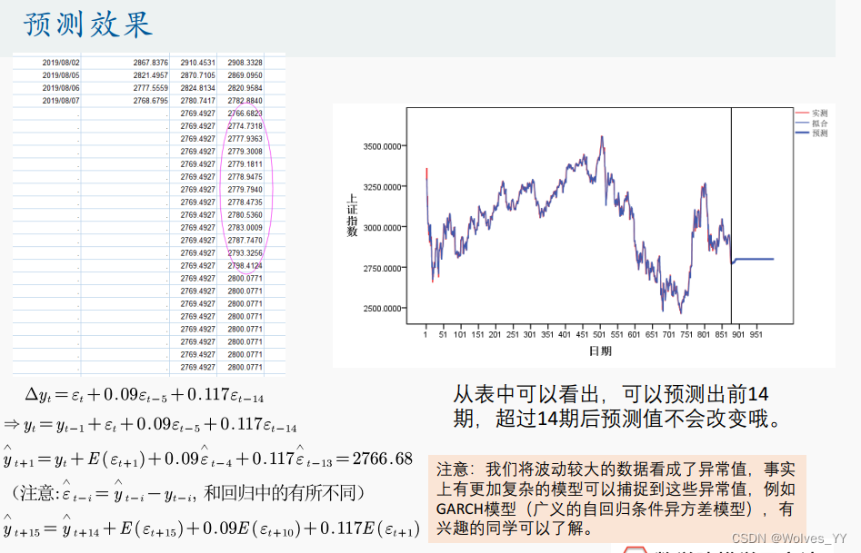
Task: Click the y-axis label 2500.0000
Action: point(382,309)
